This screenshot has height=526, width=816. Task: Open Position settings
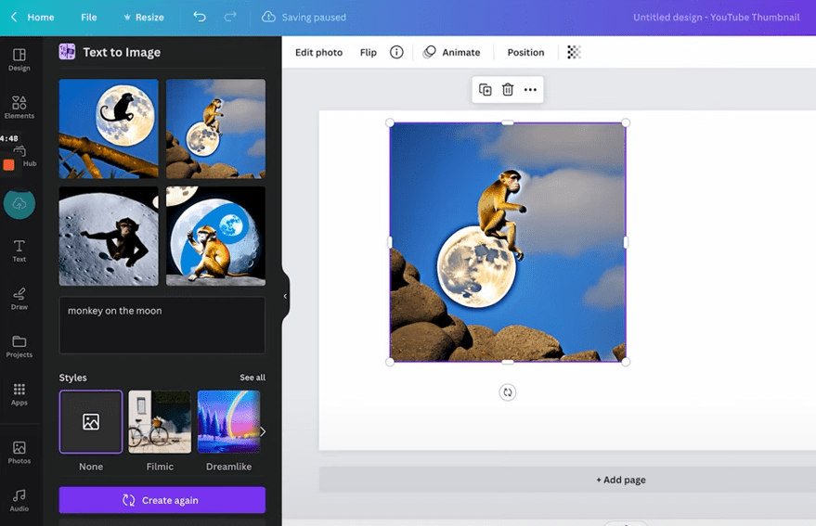pyautogui.click(x=525, y=52)
